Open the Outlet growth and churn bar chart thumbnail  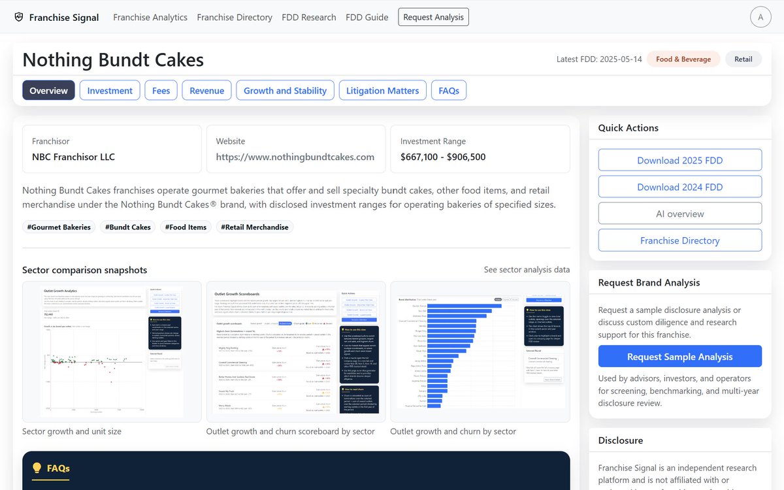point(480,351)
